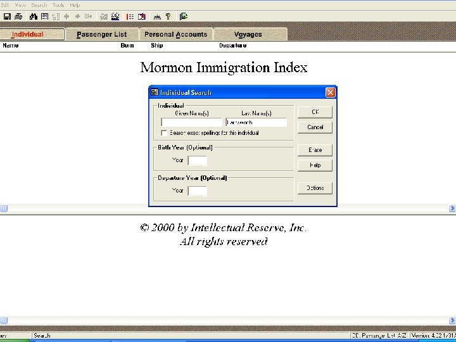This screenshot has width=456, height=342.
Task: Close the Individual Search dialog
Action: (x=330, y=92)
